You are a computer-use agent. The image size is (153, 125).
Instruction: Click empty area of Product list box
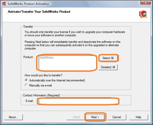(67, 65)
